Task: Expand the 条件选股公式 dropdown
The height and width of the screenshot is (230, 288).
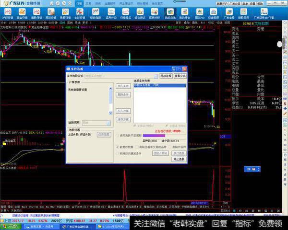Action: (x=156, y=76)
